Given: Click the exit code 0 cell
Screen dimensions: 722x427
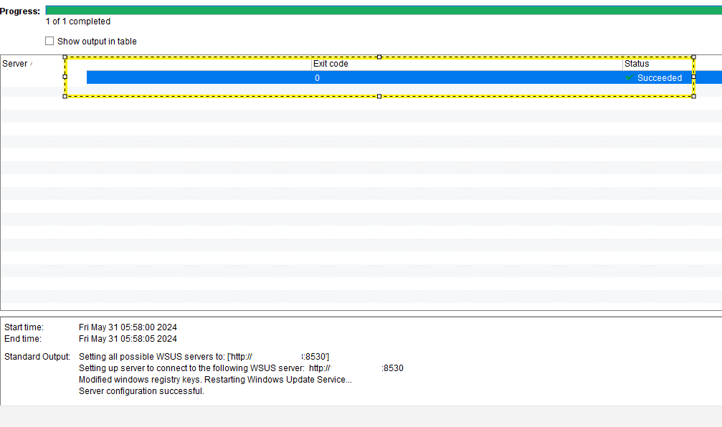Looking at the screenshot, I should 317,77.
